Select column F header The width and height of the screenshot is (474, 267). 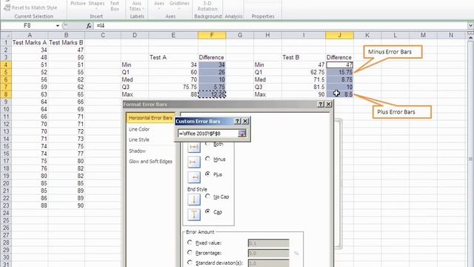[x=212, y=36]
